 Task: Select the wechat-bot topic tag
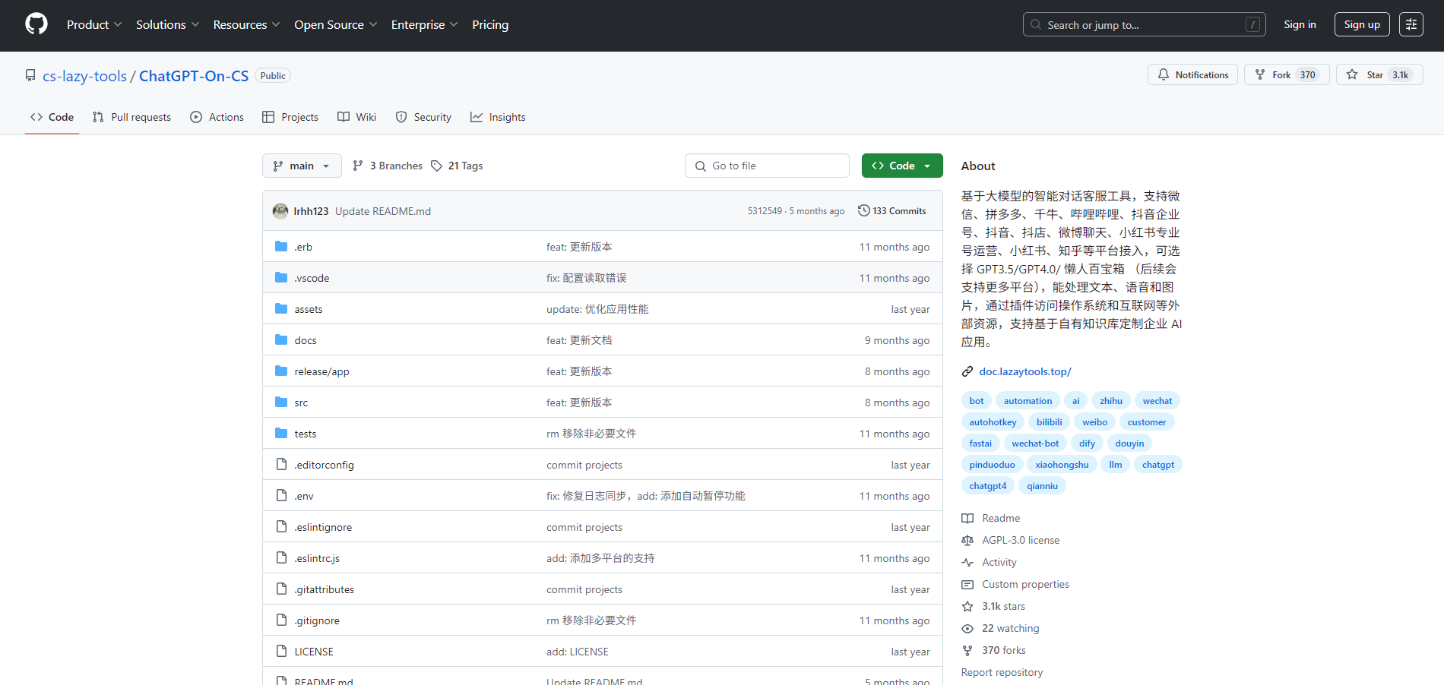[x=1035, y=444]
